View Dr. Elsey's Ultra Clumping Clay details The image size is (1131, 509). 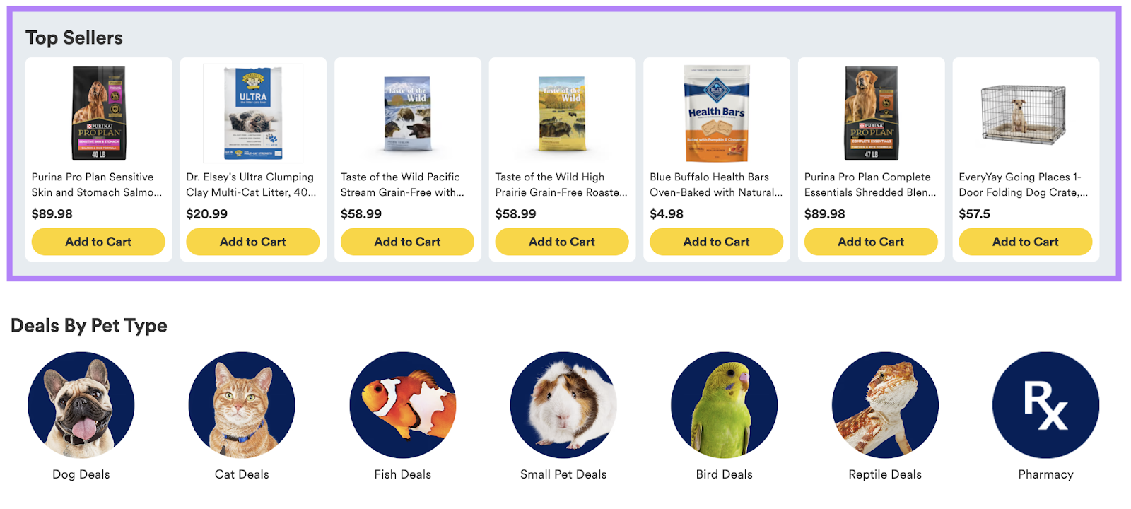[x=252, y=185]
